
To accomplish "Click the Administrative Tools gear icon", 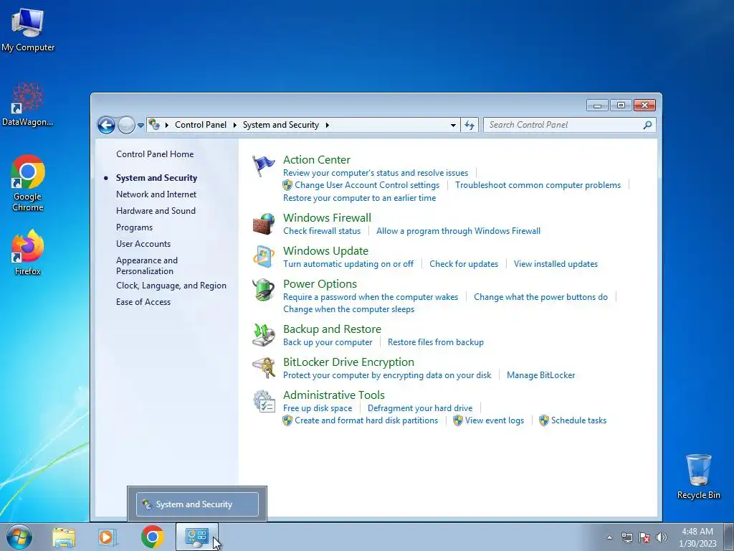I will point(263,402).
